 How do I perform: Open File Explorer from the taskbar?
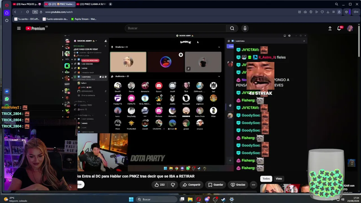click(x=190, y=199)
